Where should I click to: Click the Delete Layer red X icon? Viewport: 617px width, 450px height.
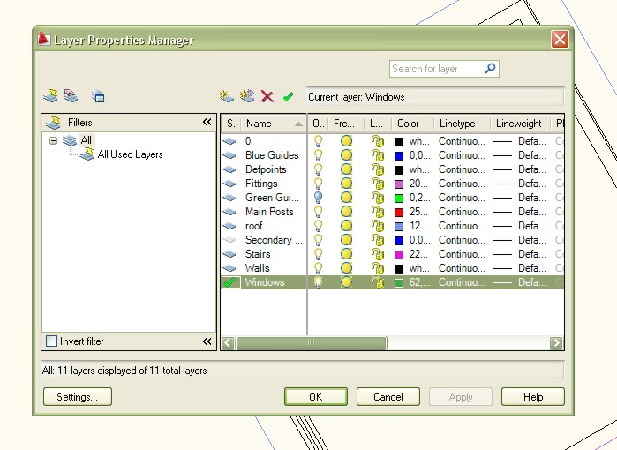coord(267,96)
